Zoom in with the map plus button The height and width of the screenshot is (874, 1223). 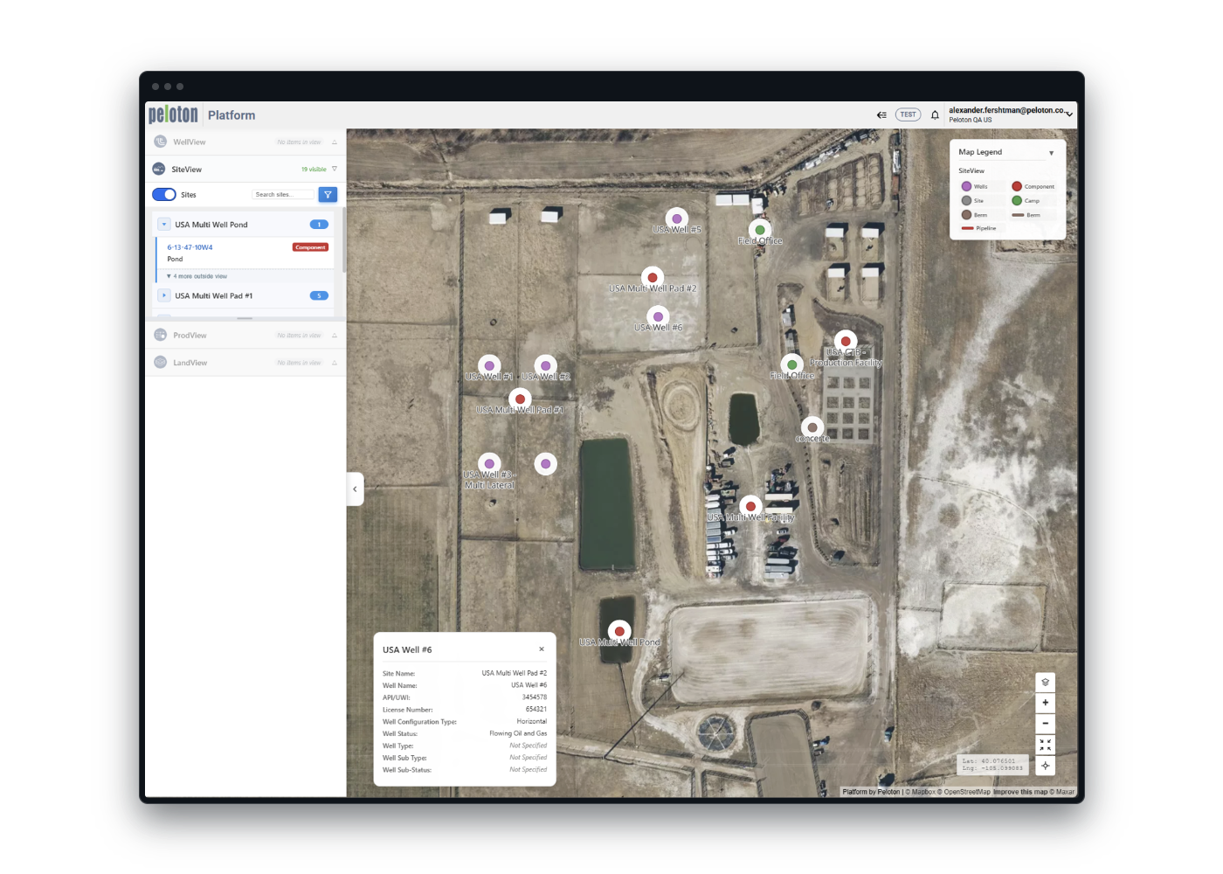tap(1045, 703)
